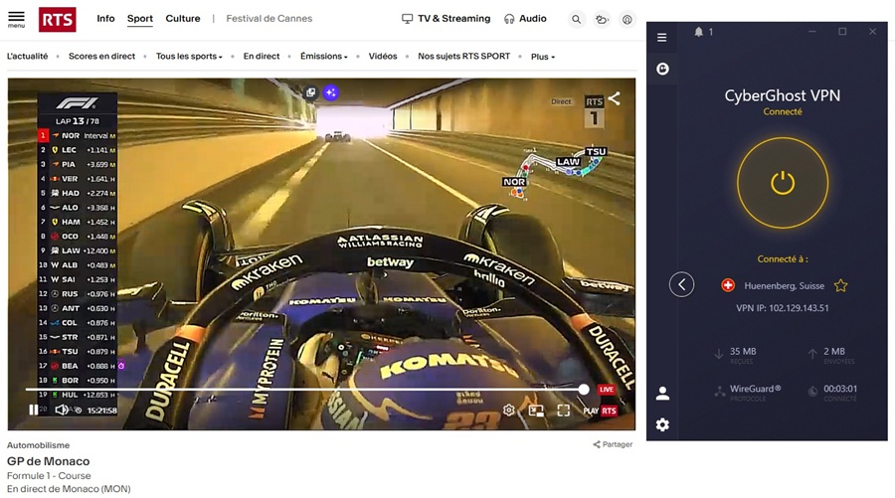Jump to LIVE in the video player
Viewport: 895px width, 498px height.
(607, 389)
